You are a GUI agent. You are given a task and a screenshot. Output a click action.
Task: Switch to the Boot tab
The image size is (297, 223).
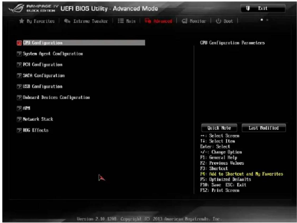225,21
